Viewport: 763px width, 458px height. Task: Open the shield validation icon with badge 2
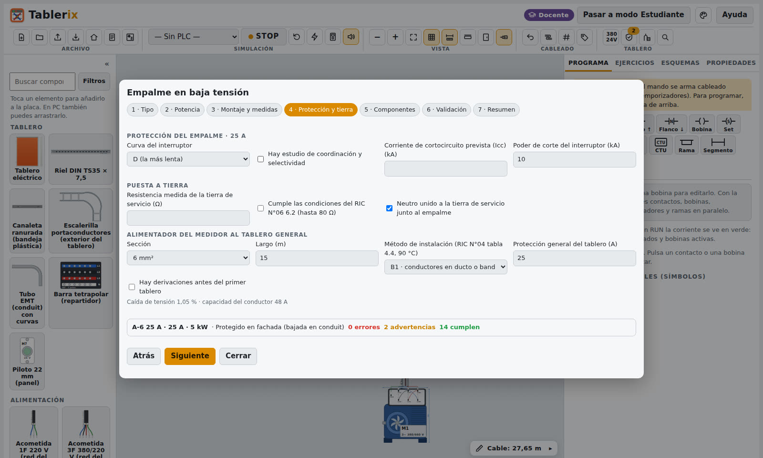tap(629, 37)
